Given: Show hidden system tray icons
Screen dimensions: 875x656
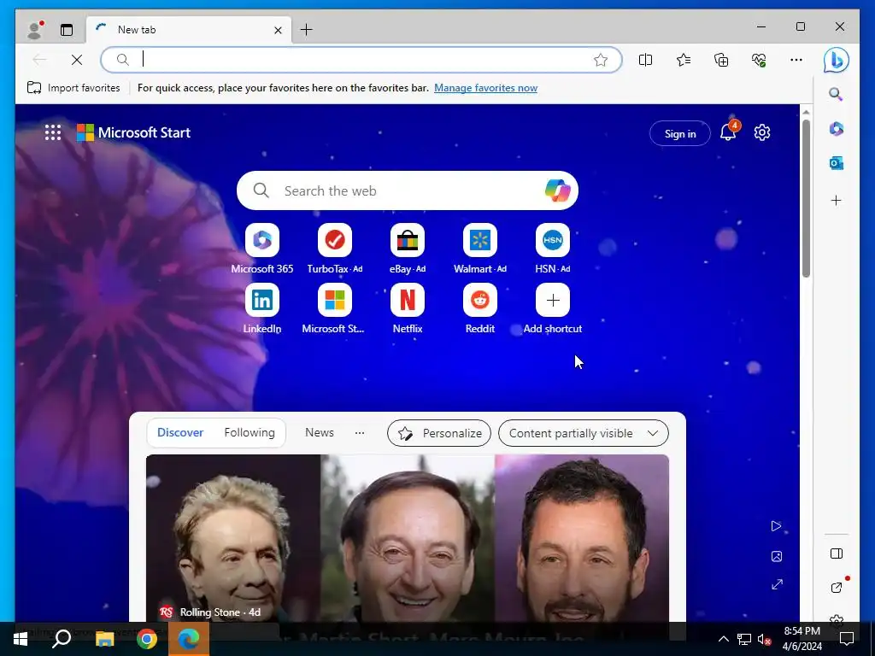Looking at the screenshot, I should click(723, 639).
